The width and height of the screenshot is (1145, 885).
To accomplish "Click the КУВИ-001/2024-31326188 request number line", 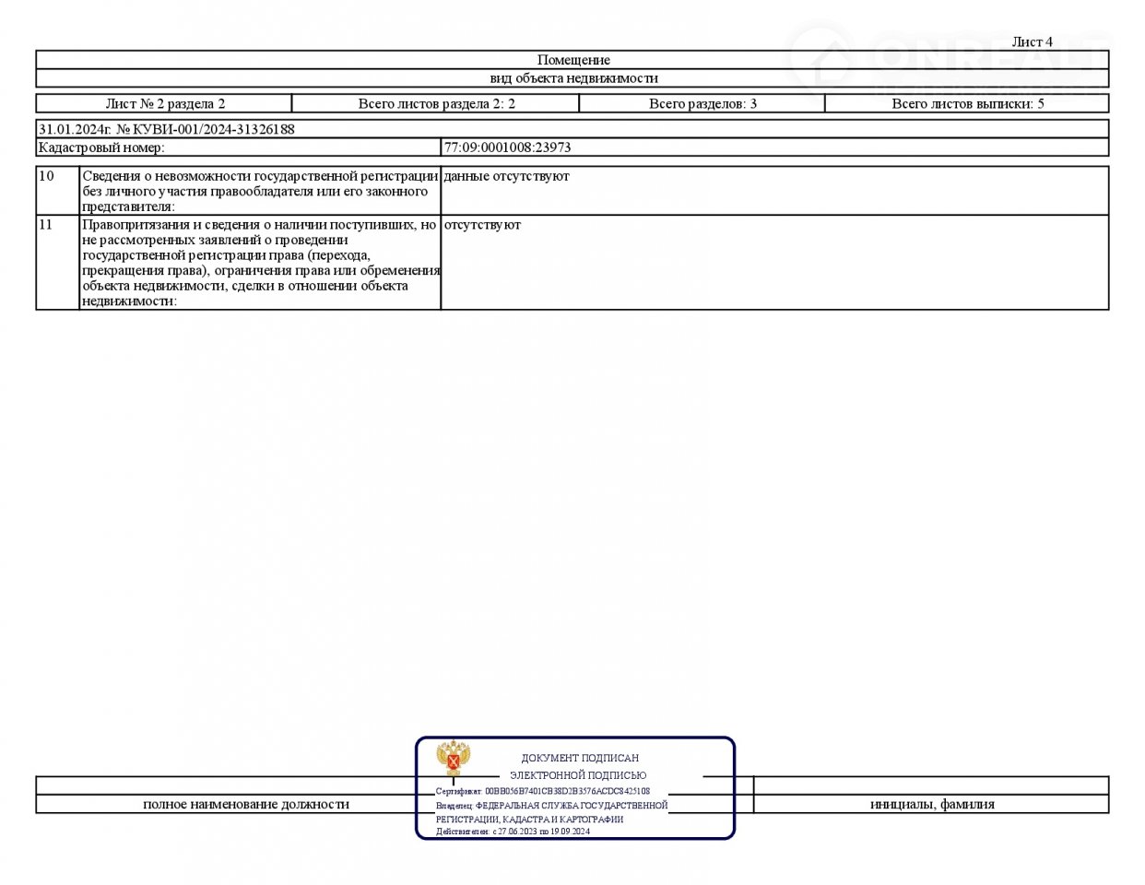I will 167,129.
